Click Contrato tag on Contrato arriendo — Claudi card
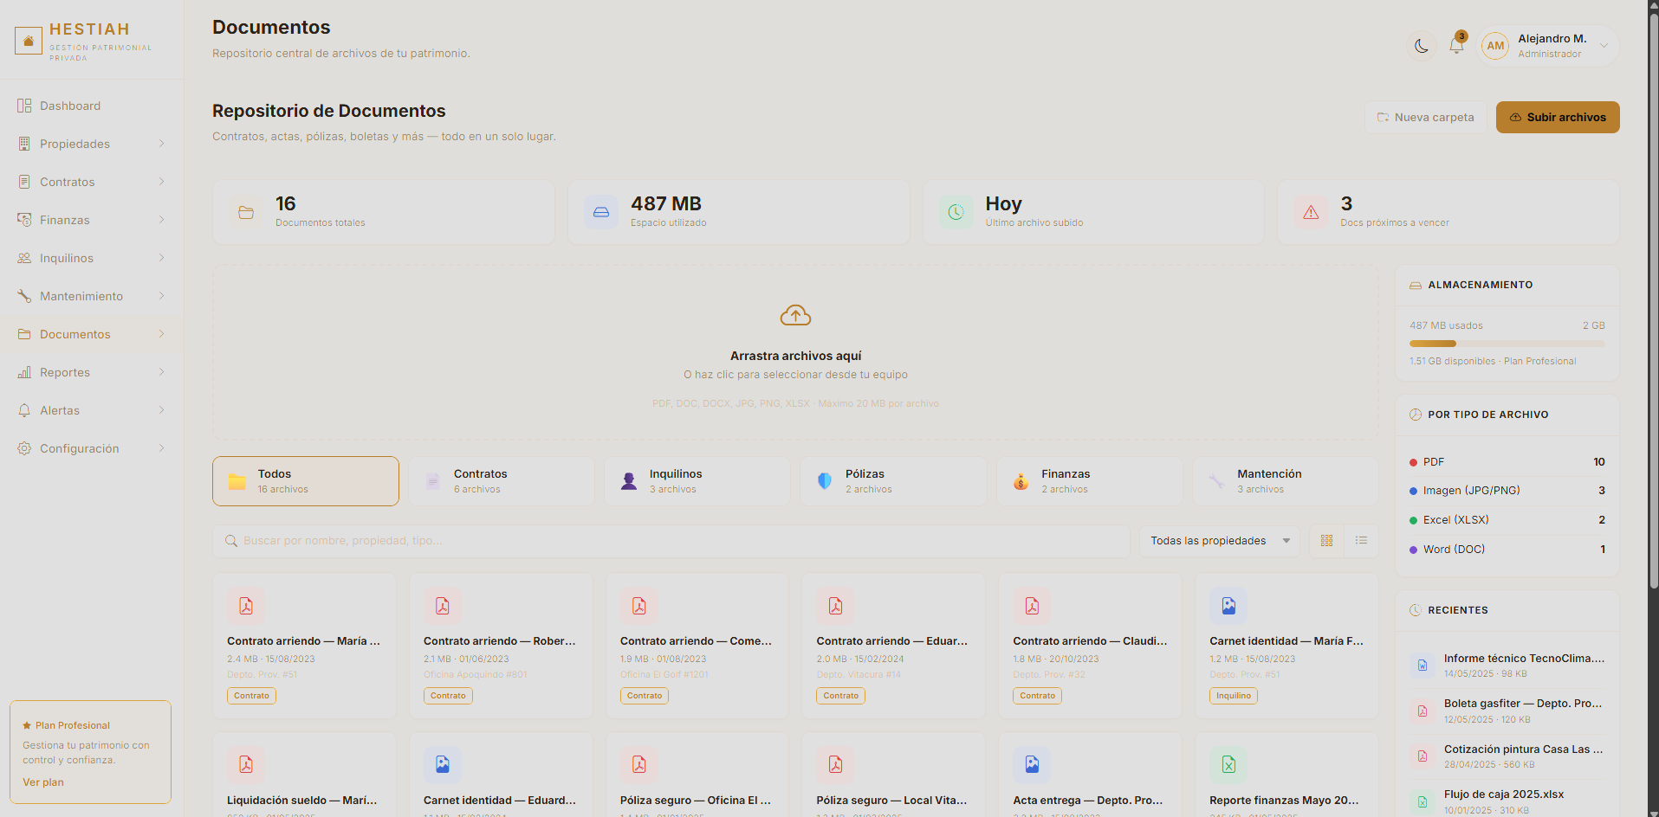This screenshot has height=817, width=1659. tap(1037, 696)
